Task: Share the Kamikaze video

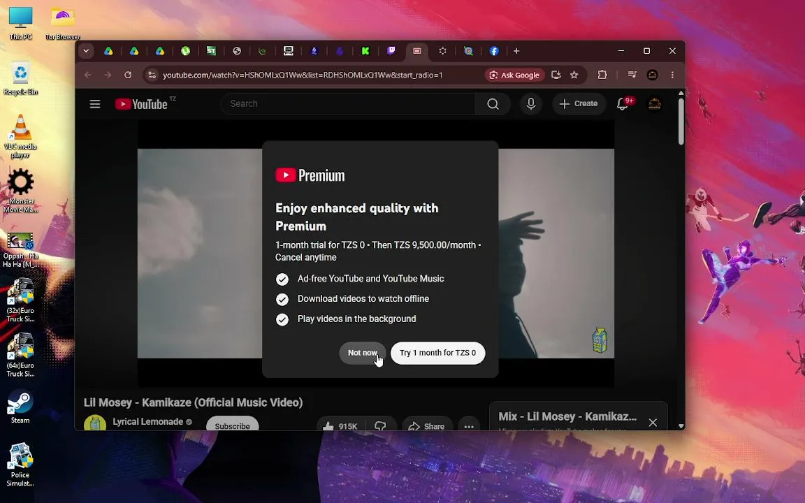Action: click(427, 426)
